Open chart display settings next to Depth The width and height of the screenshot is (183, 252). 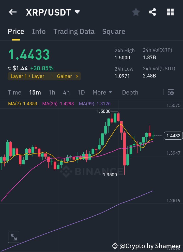tap(171, 92)
